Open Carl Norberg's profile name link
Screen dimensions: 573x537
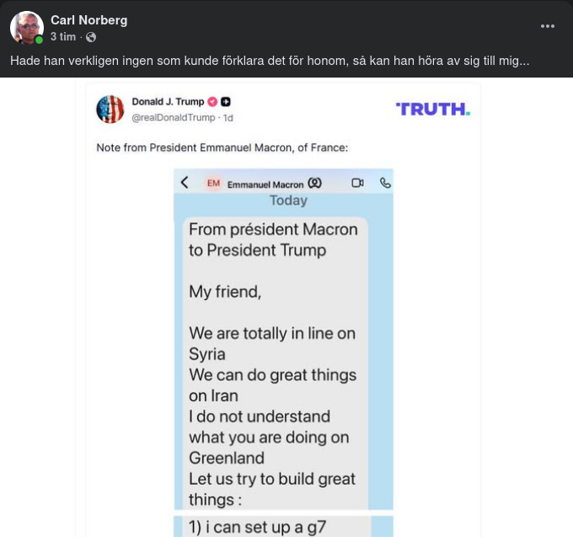tap(88, 19)
